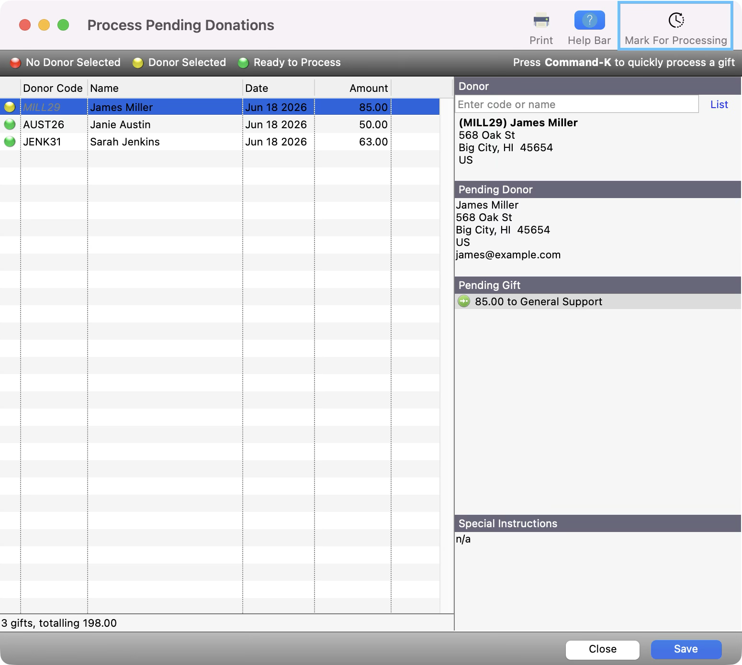Select the Janie Austin row name
This screenshot has width=742, height=665.
pyautogui.click(x=120, y=124)
